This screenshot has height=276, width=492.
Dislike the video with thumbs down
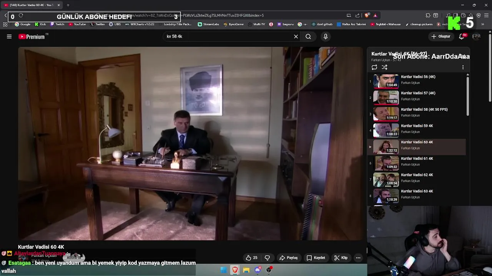(x=268, y=258)
